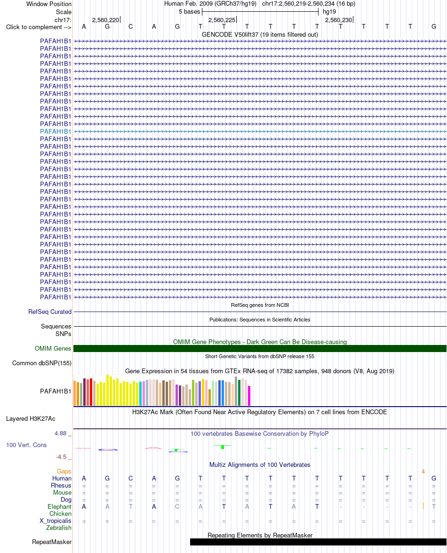447x553 pixels.
Task: Select the Window Position label
Action: point(48,4)
